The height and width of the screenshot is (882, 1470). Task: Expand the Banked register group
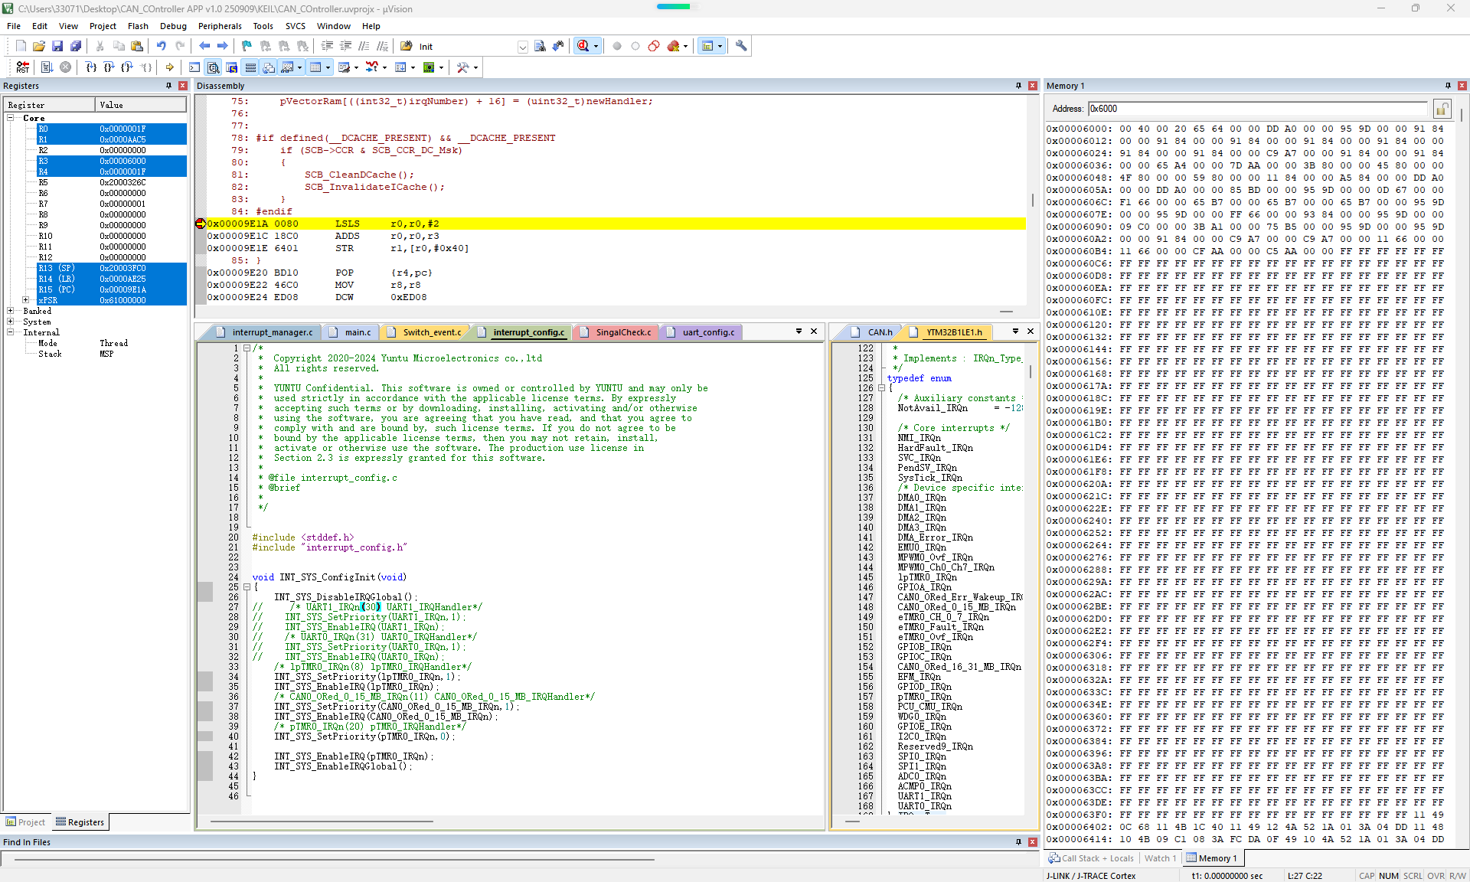[11, 311]
